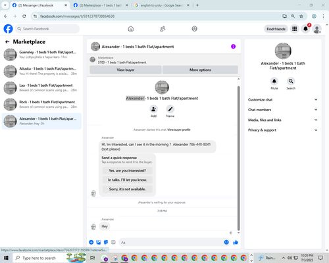Click the listing thumbnail in right panel
Viewport: 329px width, 263px height.
point(283,51)
